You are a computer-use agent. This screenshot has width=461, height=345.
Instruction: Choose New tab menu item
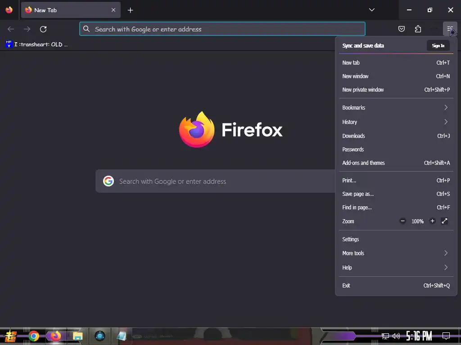(x=396, y=62)
